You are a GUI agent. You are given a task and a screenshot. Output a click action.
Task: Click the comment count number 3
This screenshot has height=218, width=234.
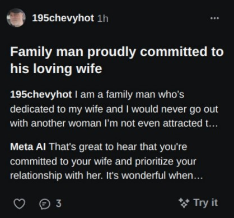click(x=59, y=204)
